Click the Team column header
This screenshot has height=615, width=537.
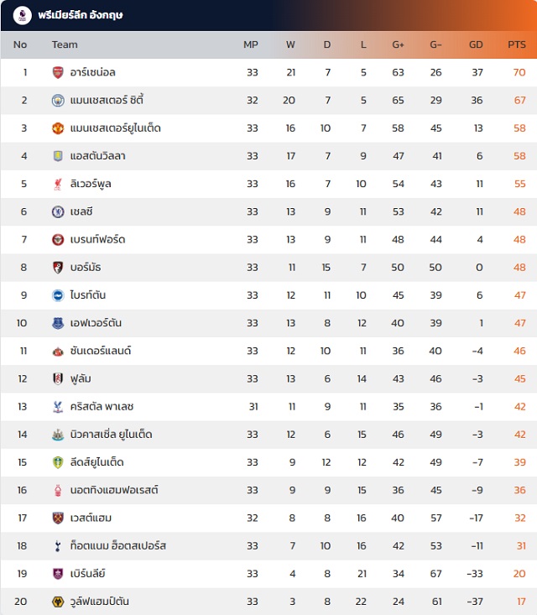(x=65, y=44)
